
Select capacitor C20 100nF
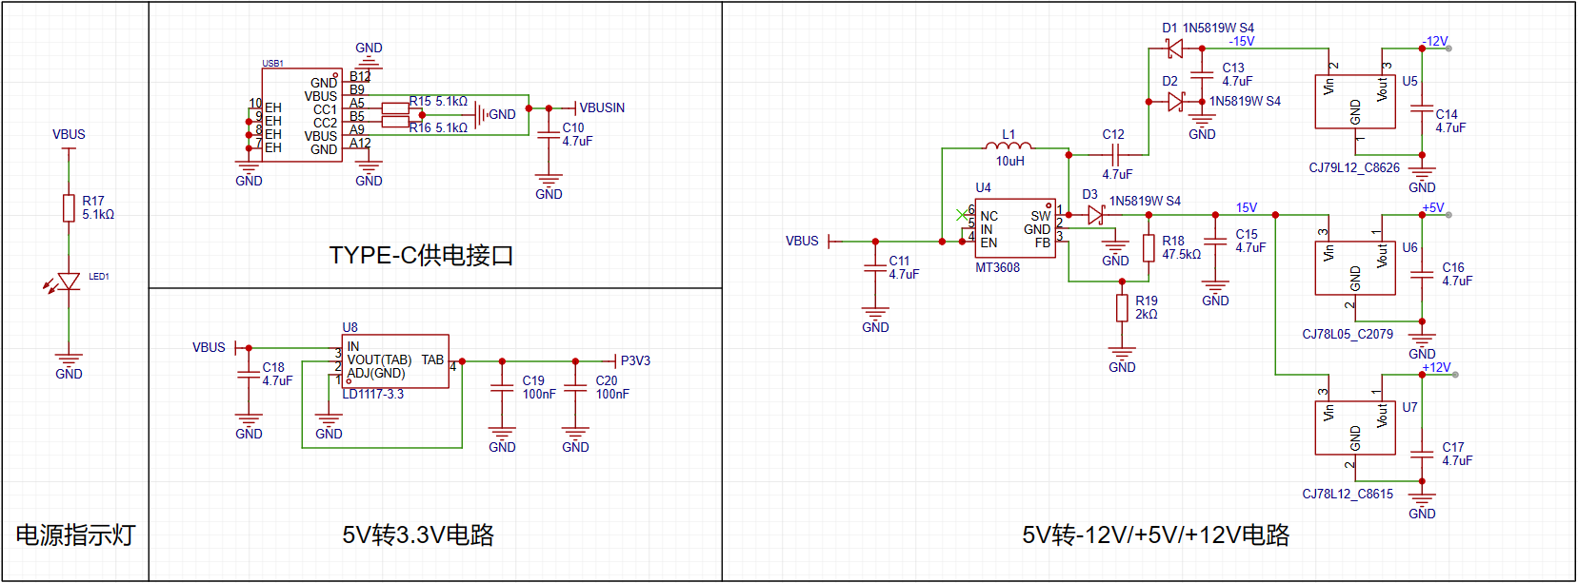pyautogui.click(x=575, y=387)
